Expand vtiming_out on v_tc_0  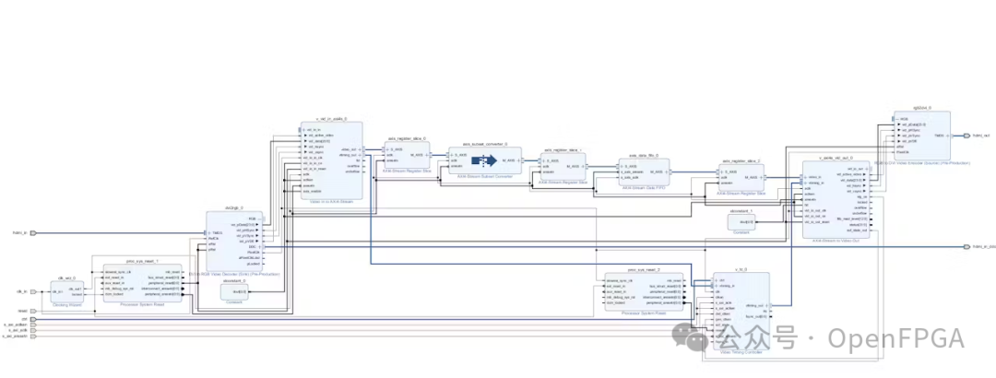tap(767, 305)
